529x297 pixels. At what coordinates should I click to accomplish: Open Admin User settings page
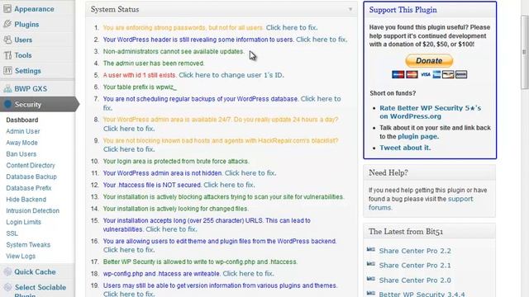23,131
